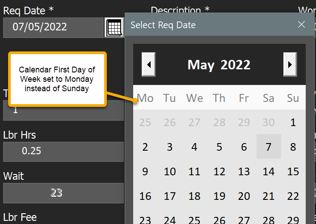Select greyed-out April 30 date
Image resolution: width=316 pixels, height=224 pixels.
pyautogui.click(x=269, y=122)
